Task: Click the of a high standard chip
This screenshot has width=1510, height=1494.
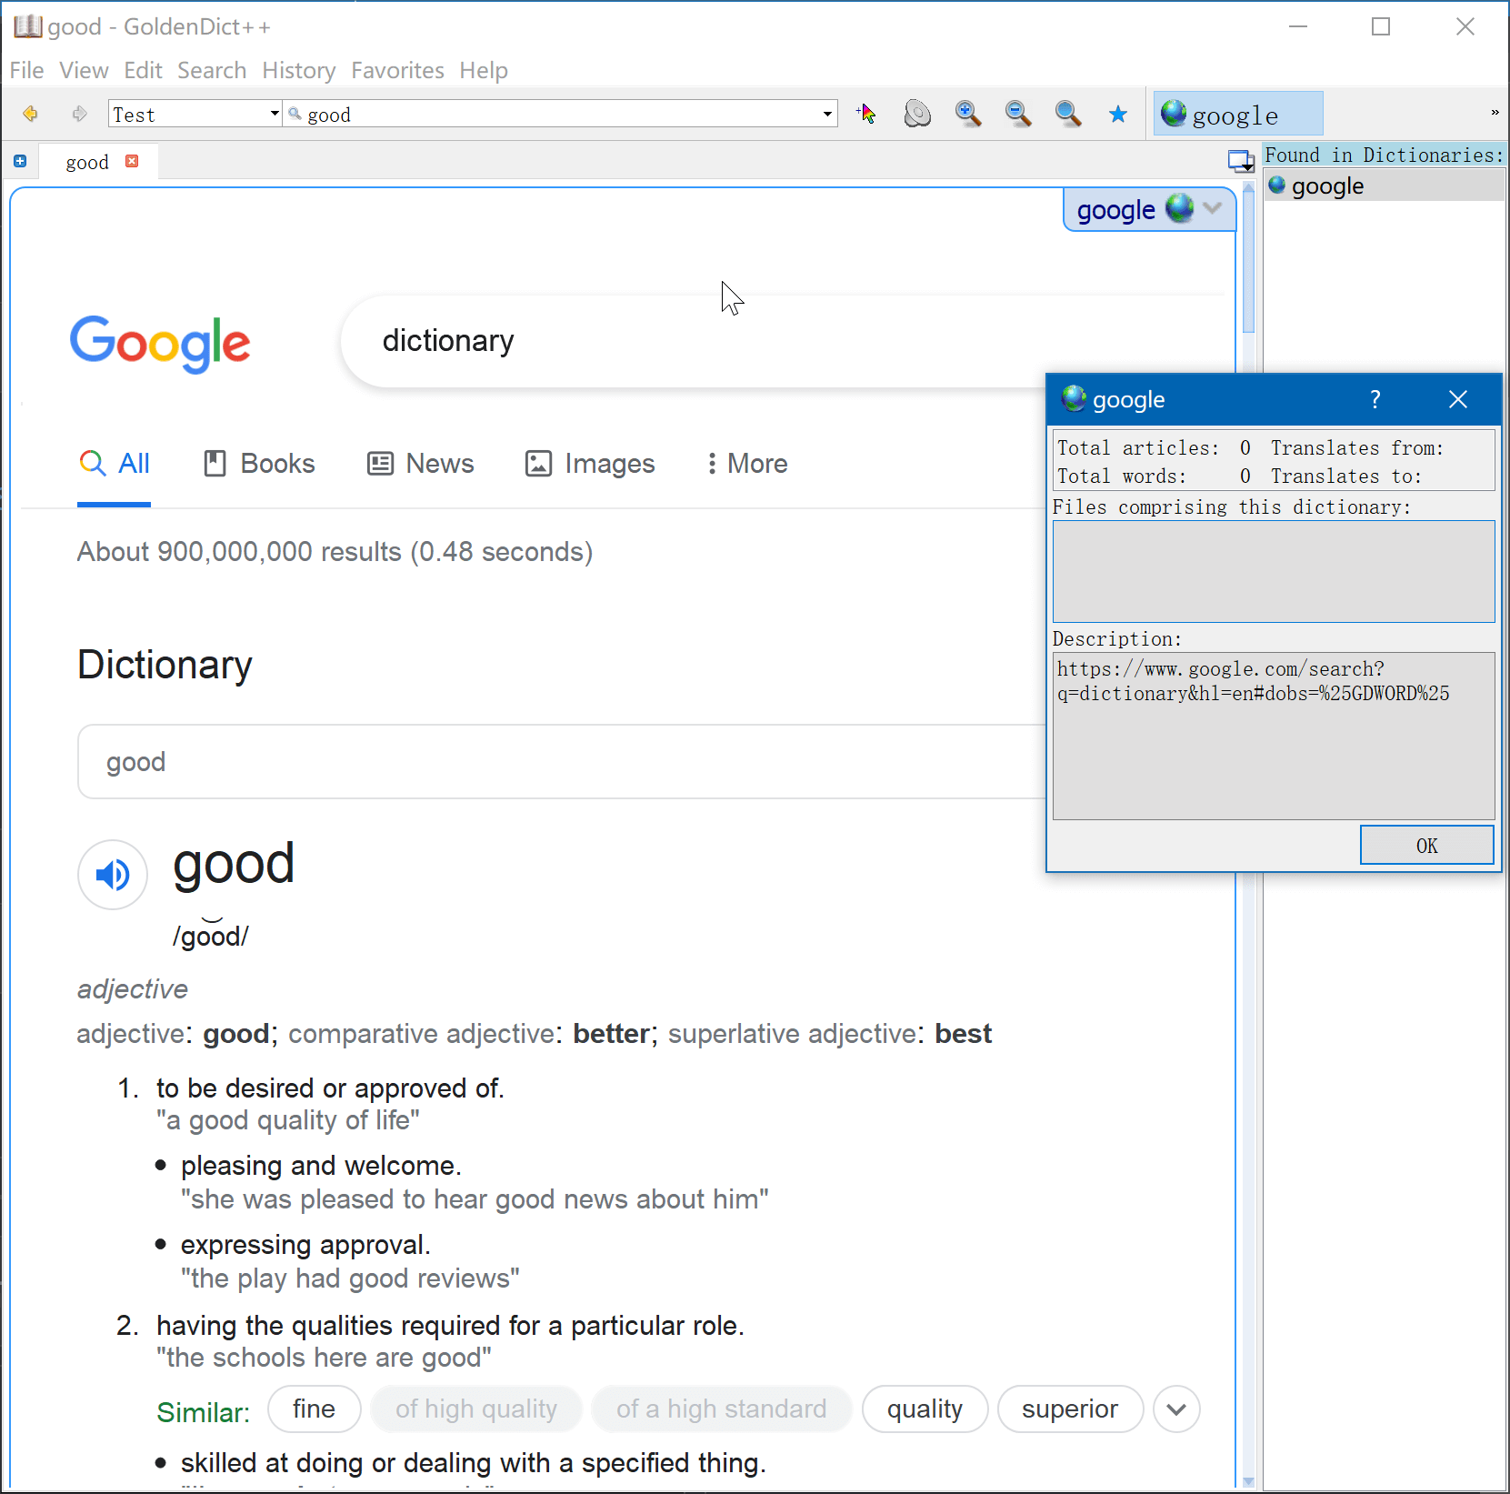Action: click(721, 1409)
